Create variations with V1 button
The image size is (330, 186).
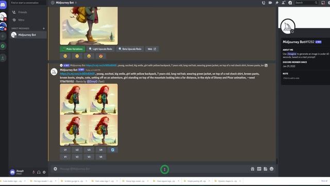click(65, 157)
